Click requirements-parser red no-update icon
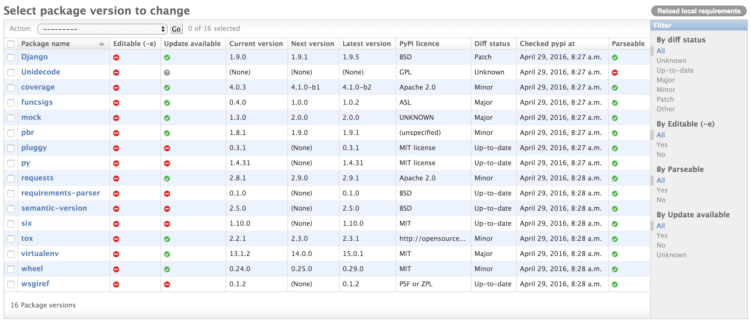751x322 pixels. (x=167, y=194)
